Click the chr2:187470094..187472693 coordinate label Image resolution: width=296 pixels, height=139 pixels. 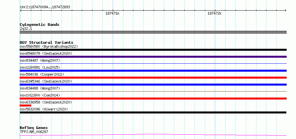45,7
